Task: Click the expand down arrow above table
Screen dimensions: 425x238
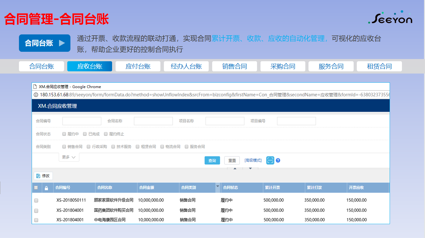Action: (x=250, y=169)
